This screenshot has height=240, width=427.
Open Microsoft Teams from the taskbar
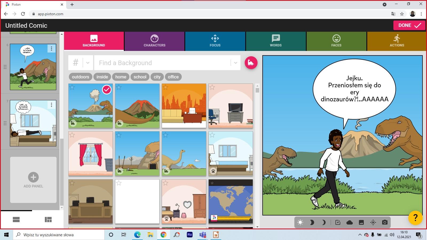pos(203,235)
